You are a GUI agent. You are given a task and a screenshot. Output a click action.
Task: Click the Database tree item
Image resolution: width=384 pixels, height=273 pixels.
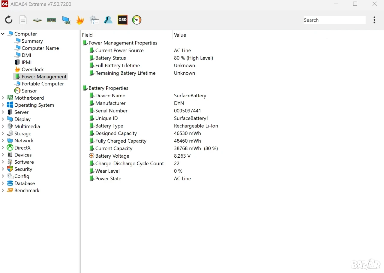pos(25,184)
